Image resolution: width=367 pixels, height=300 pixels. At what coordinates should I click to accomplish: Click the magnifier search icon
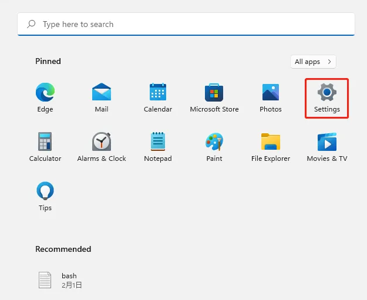tap(31, 24)
